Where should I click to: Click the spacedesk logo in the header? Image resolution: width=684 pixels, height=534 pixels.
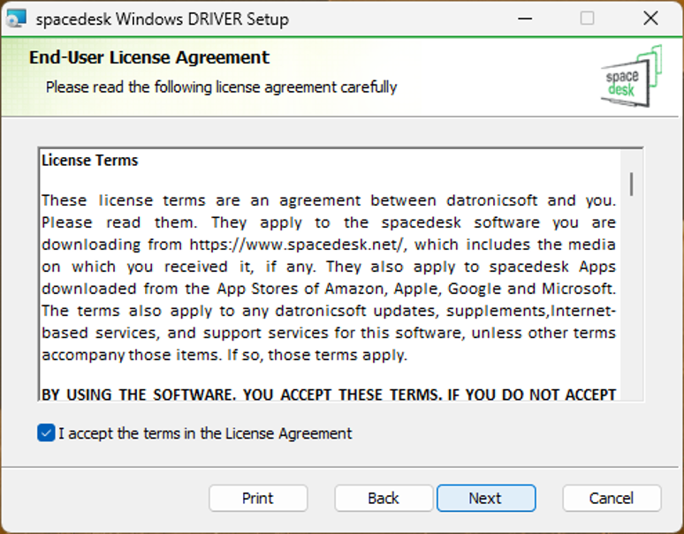(x=631, y=77)
